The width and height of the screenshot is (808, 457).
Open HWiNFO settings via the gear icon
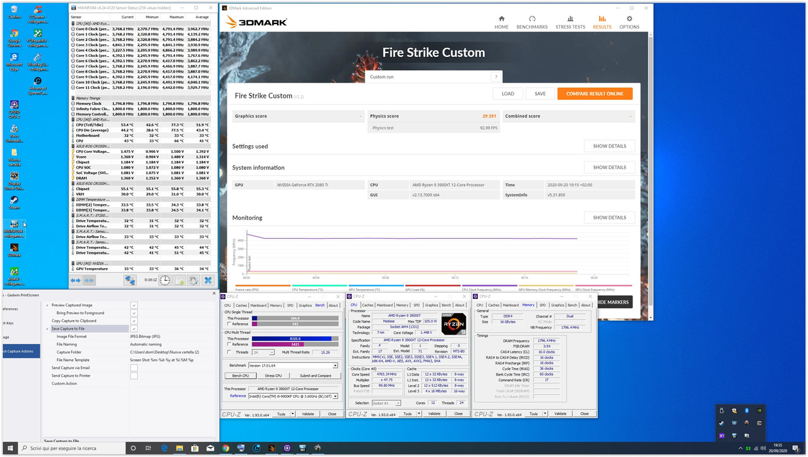(193, 280)
